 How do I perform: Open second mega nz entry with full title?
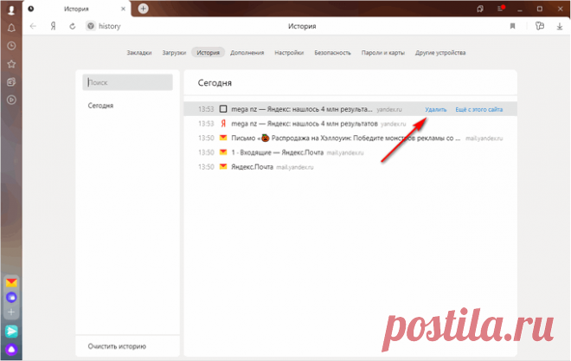[305, 124]
